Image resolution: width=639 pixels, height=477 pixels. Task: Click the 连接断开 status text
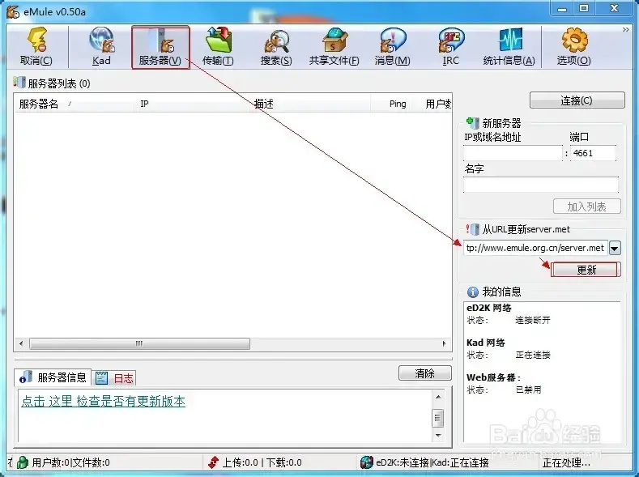tap(533, 320)
